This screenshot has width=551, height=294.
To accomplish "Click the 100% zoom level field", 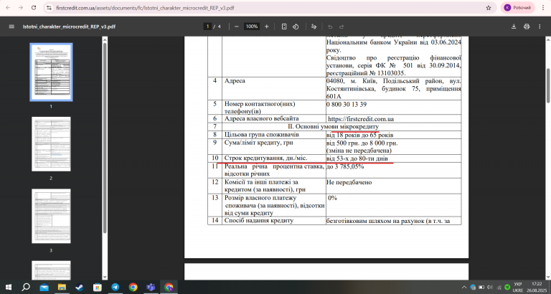I will pyautogui.click(x=251, y=27).
